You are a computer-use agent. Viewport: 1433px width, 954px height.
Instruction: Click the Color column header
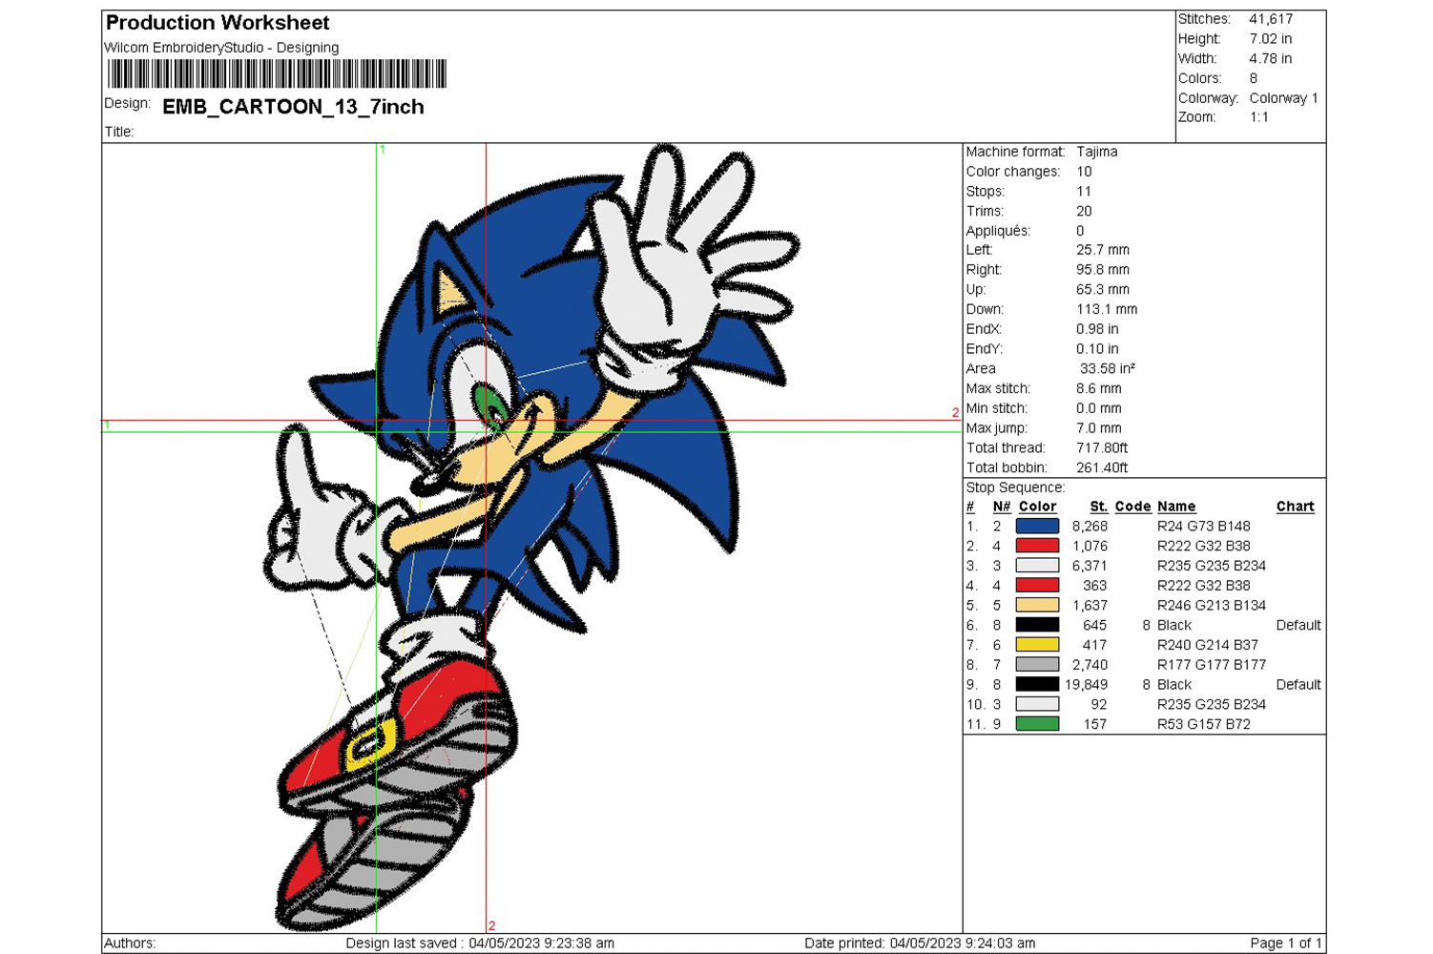(x=1037, y=507)
